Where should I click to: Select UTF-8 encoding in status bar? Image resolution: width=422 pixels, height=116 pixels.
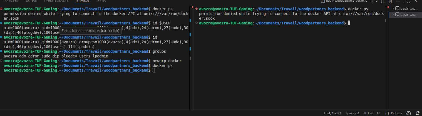(368, 113)
